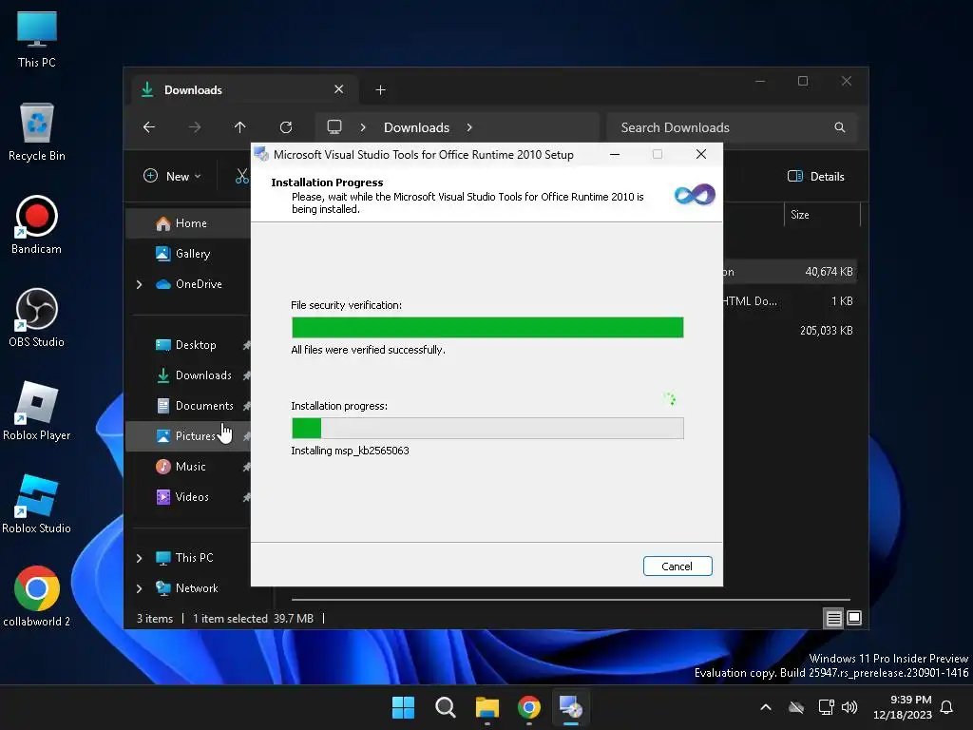Launch Bandicam from the desktop
Viewport: 973px width, 730px height.
(x=37, y=224)
